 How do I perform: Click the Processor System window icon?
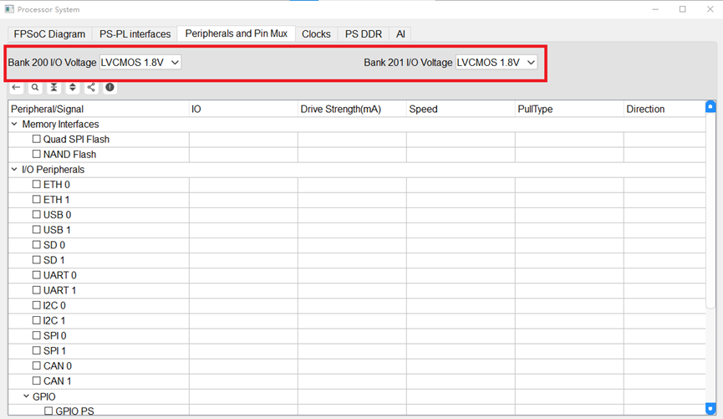pyautogui.click(x=9, y=9)
